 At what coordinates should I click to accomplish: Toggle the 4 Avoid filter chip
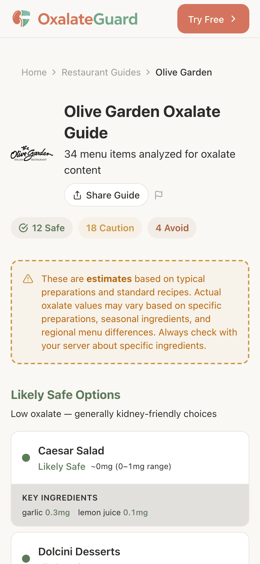[172, 228]
